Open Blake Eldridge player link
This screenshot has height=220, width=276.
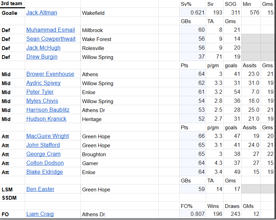pyautogui.click(x=44, y=172)
